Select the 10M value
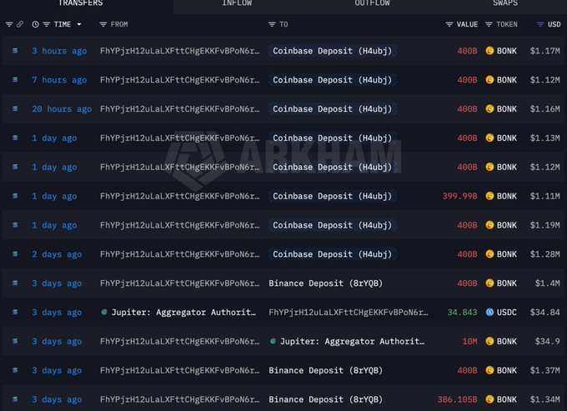The width and height of the screenshot is (567, 411). (469, 342)
